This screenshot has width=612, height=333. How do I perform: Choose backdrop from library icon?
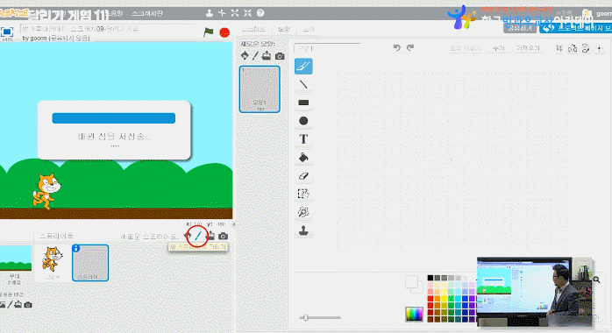(2, 305)
